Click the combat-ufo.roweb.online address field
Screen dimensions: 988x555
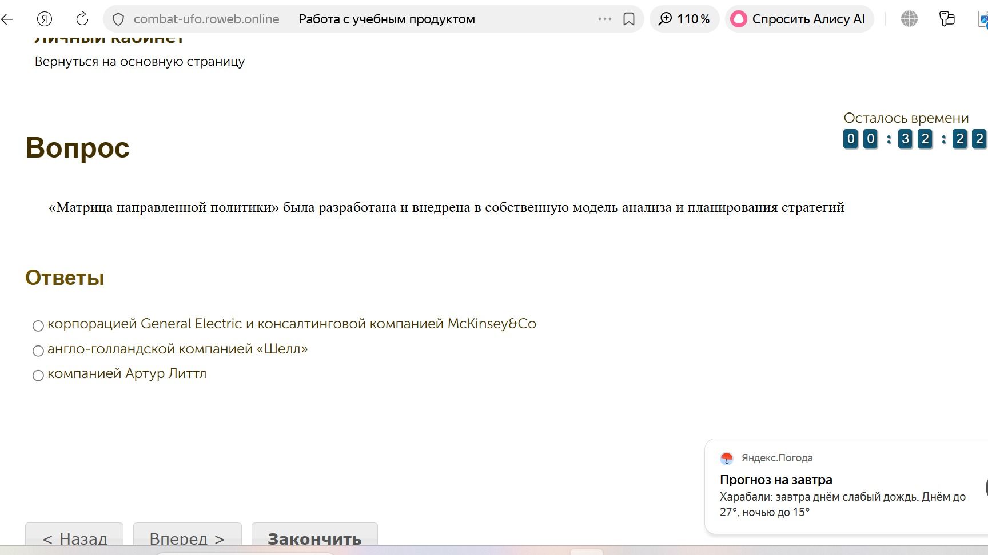click(x=206, y=19)
